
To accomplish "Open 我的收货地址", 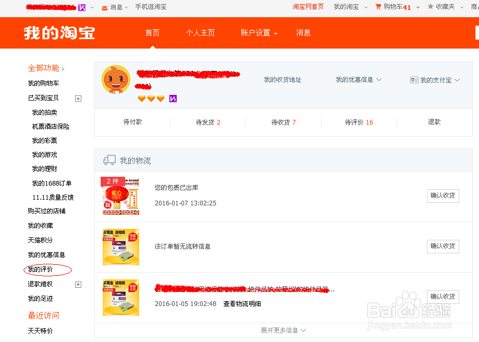I will click(283, 80).
